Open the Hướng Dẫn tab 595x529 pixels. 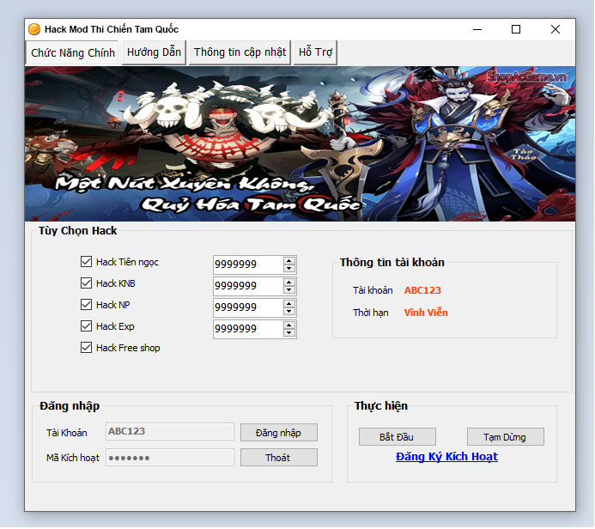pos(154,52)
